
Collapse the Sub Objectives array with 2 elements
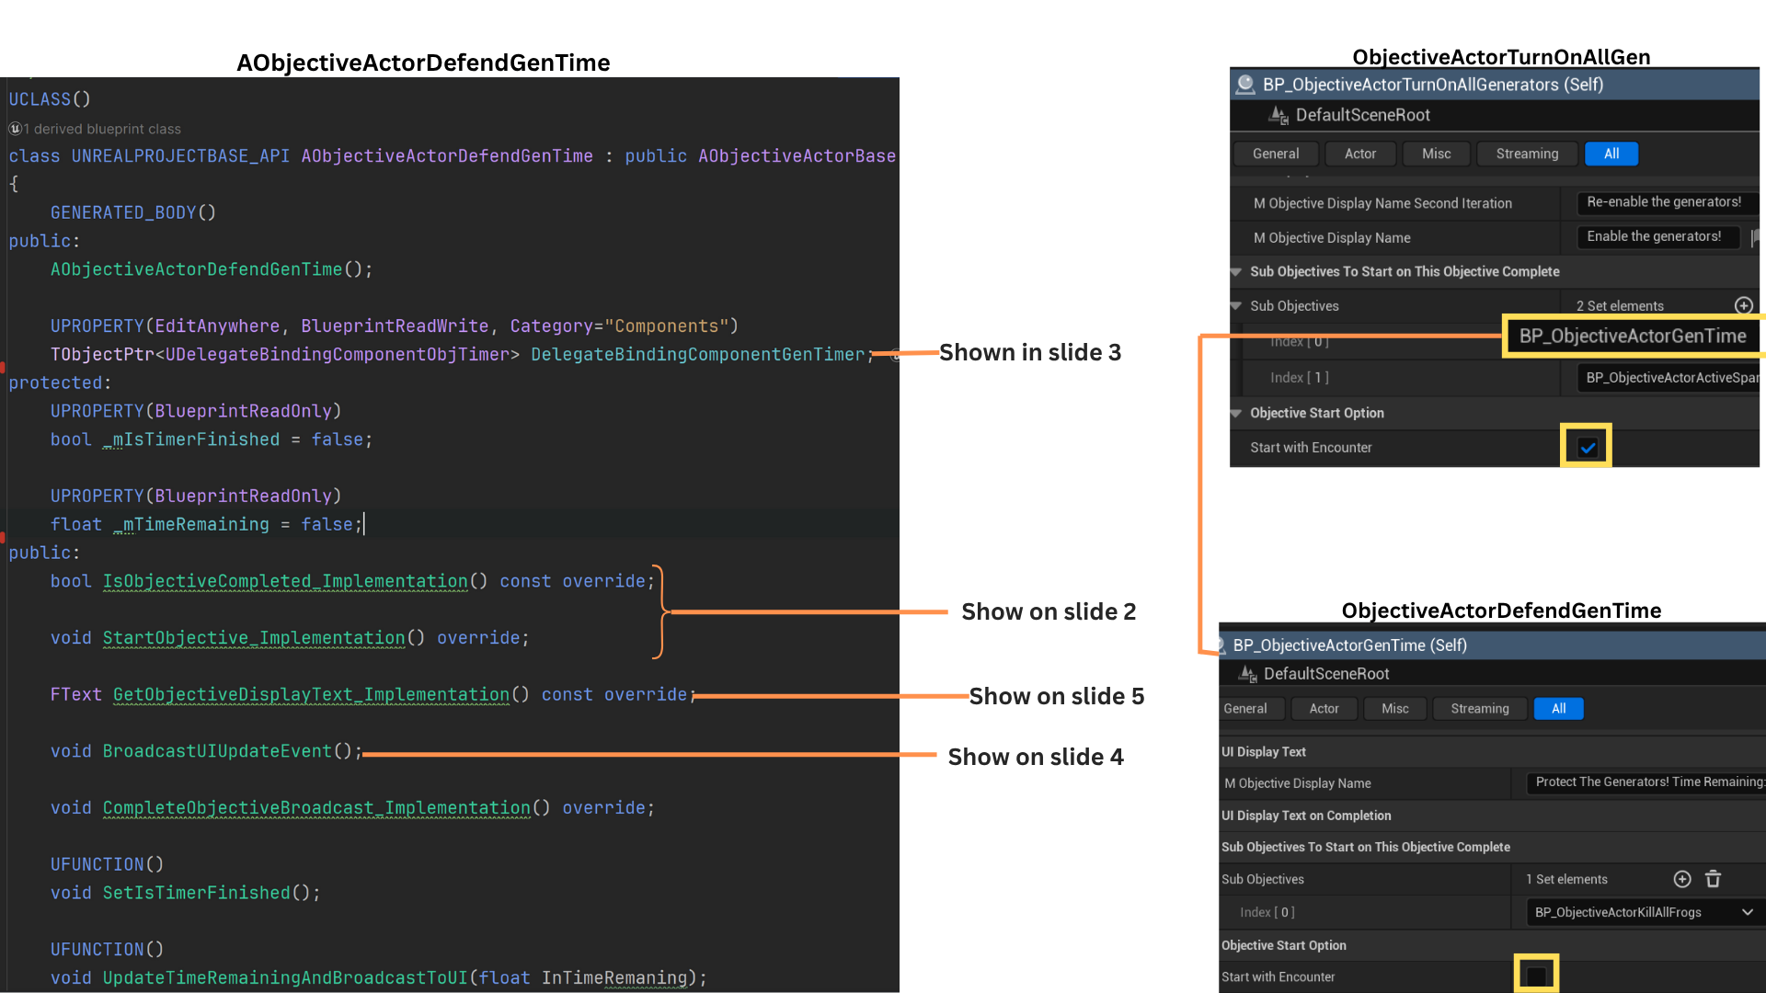coord(1236,305)
